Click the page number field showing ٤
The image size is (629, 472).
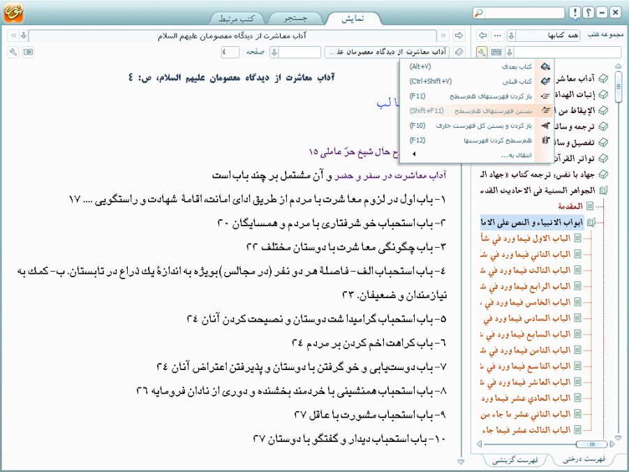pyautogui.click(x=230, y=52)
